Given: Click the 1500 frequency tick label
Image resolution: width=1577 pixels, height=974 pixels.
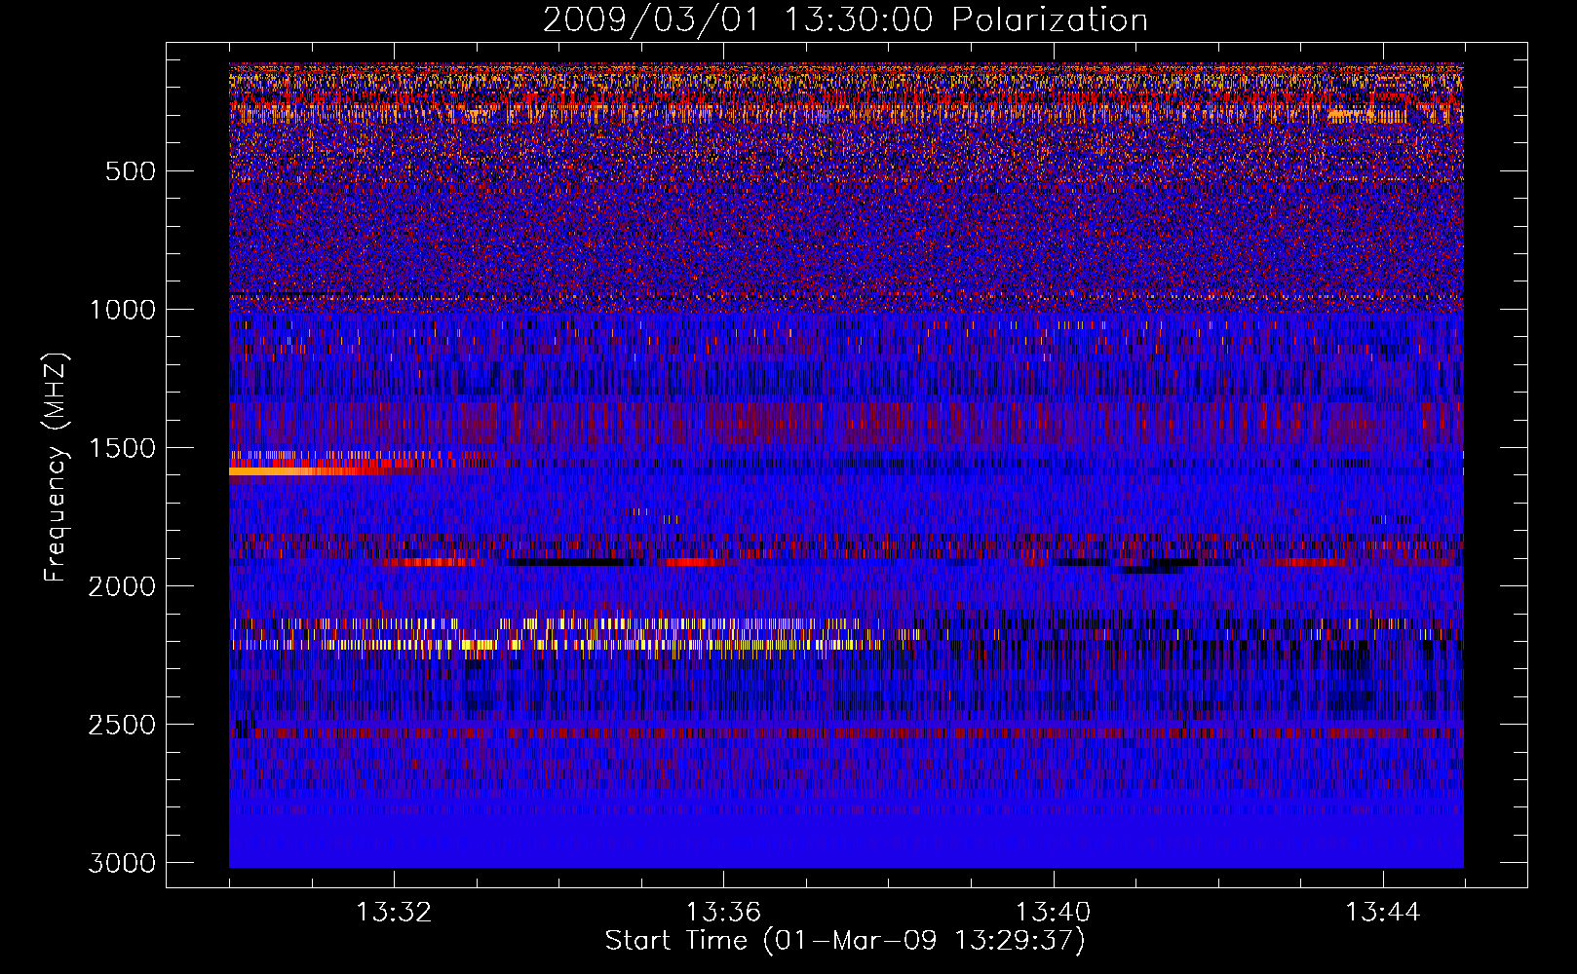Looking at the screenshot, I should 122,448.
